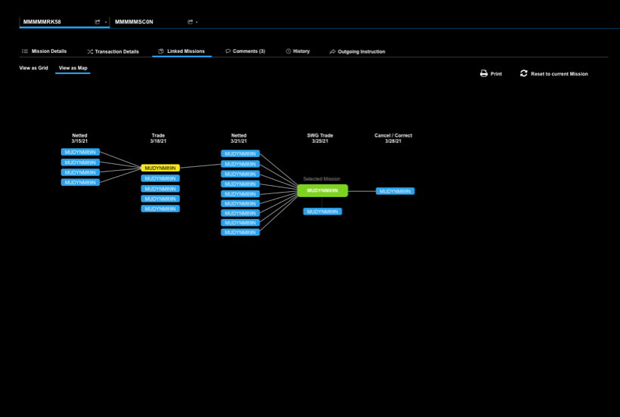Click the Linked Missions tab icon

(161, 51)
